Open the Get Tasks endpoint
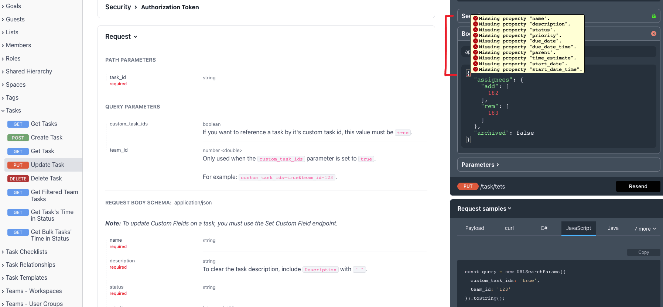 pos(44,124)
